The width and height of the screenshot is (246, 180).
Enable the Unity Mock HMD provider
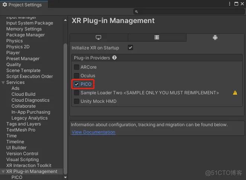tap(77, 101)
